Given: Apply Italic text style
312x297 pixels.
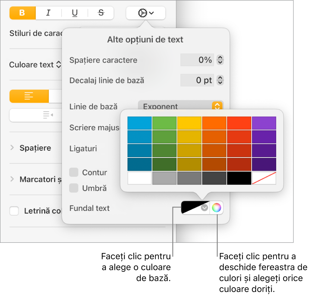Looking at the screenshot, I should click(48, 13).
